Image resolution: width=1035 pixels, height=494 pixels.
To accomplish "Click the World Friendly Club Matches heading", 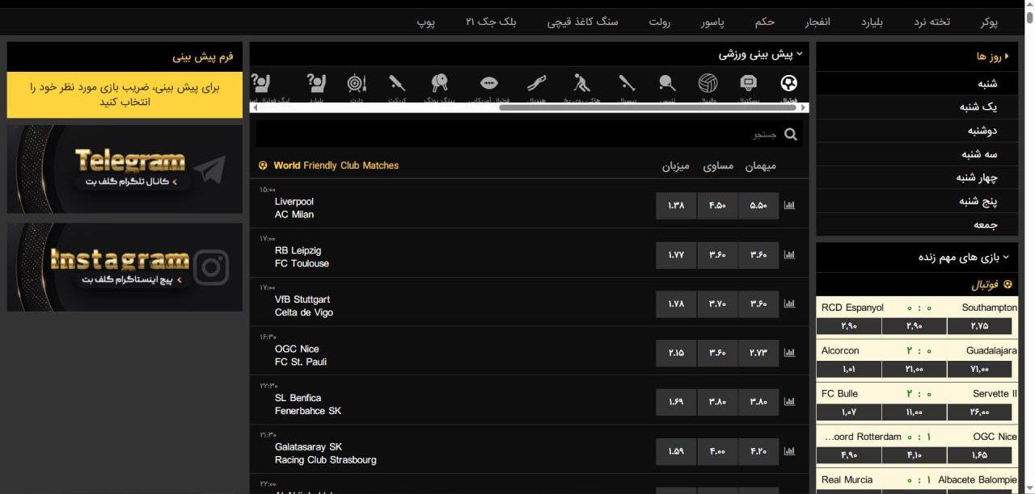I will click(336, 165).
